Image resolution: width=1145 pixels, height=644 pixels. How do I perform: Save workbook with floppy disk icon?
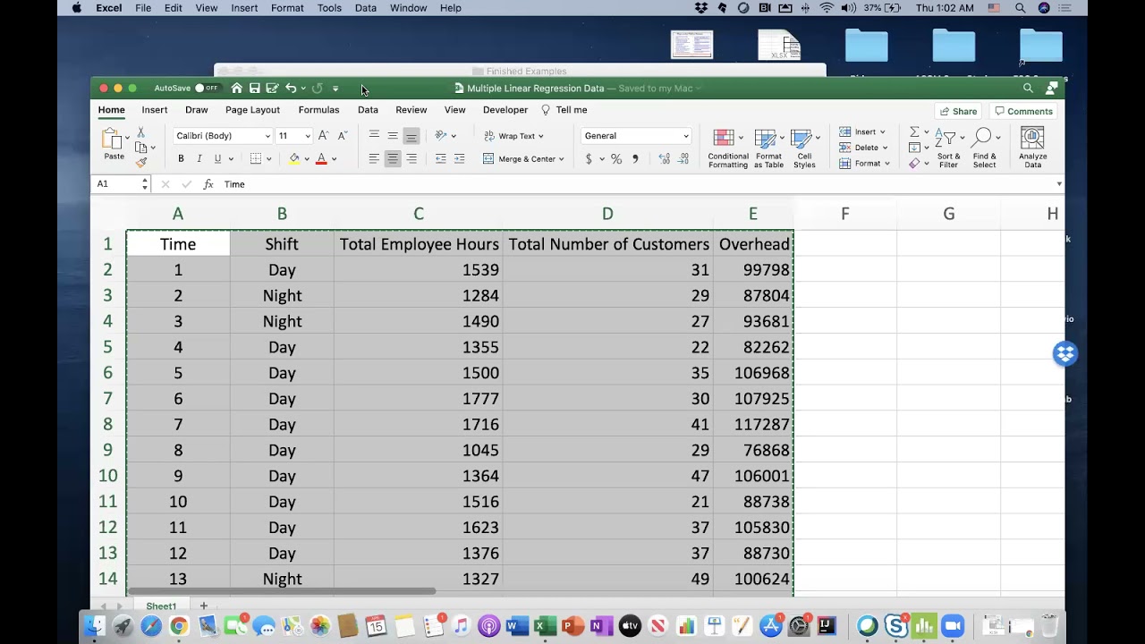point(254,89)
